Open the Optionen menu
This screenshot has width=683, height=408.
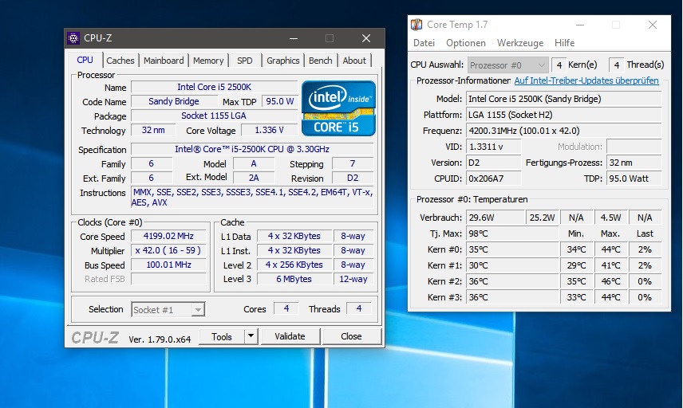[x=466, y=43]
